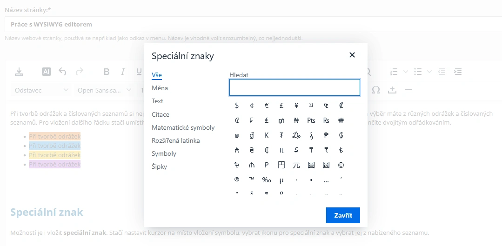Insert the dollar sign character

pyautogui.click(x=237, y=105)
